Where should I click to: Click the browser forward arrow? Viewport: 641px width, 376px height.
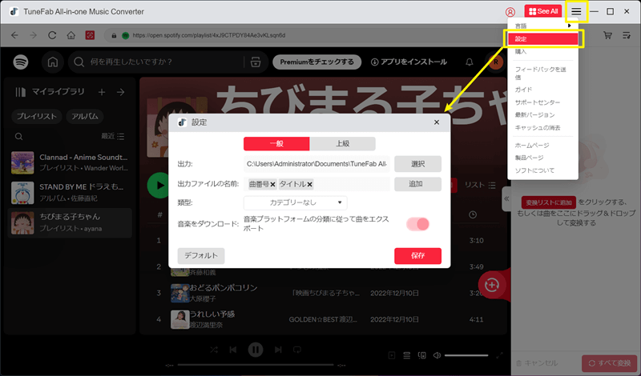point(33,35)
